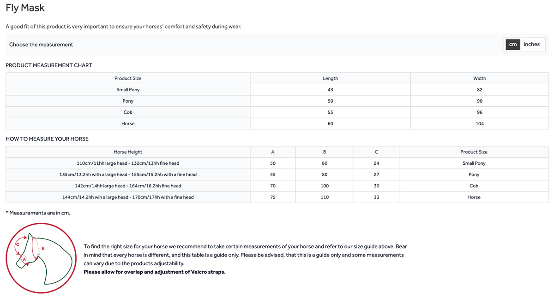Click the B label in the diagram
Viewport: 554px width, 302px height.
click(43, 249)
